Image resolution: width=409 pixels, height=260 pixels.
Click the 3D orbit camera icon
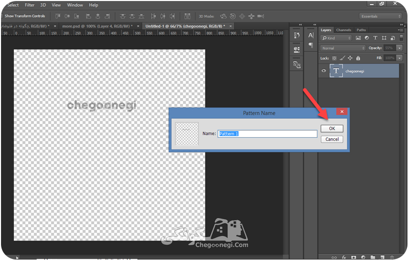tap(223, 16)
